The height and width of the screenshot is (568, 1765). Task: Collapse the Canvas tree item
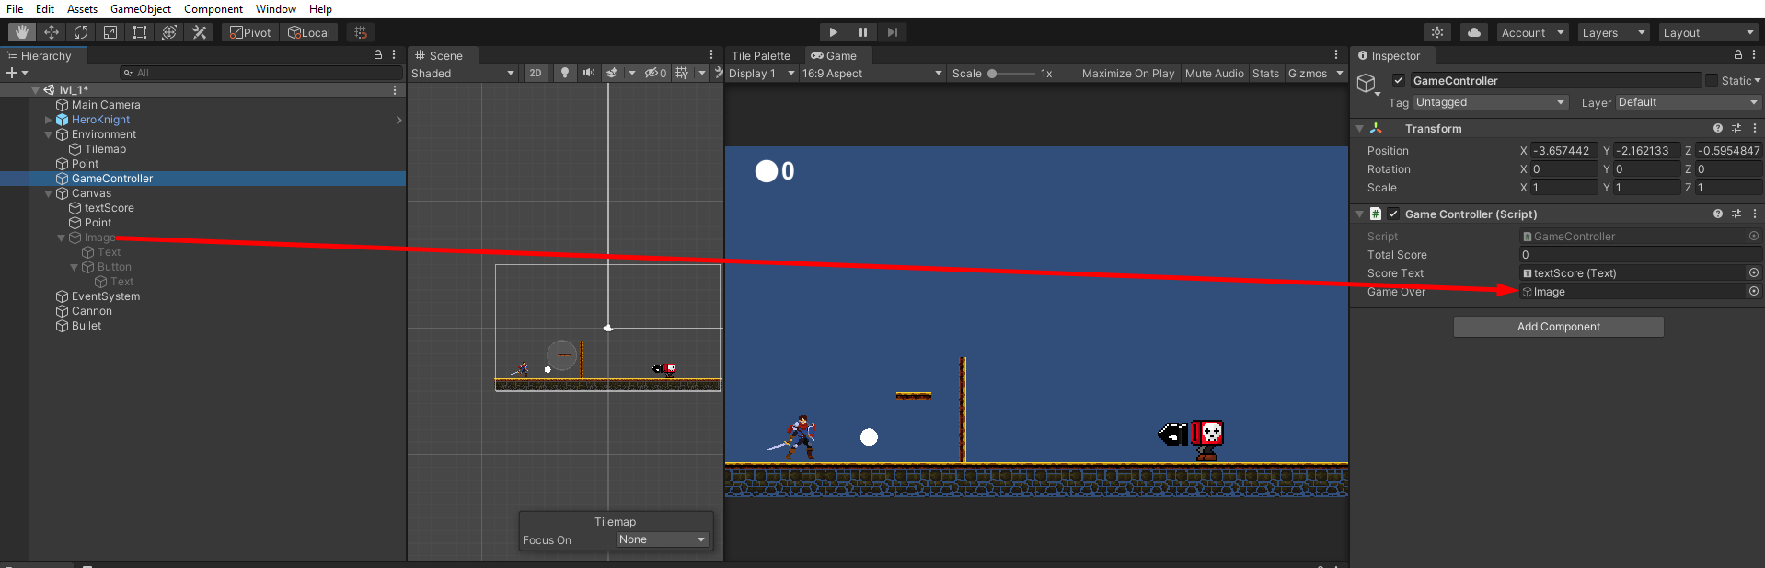(49, 193)
